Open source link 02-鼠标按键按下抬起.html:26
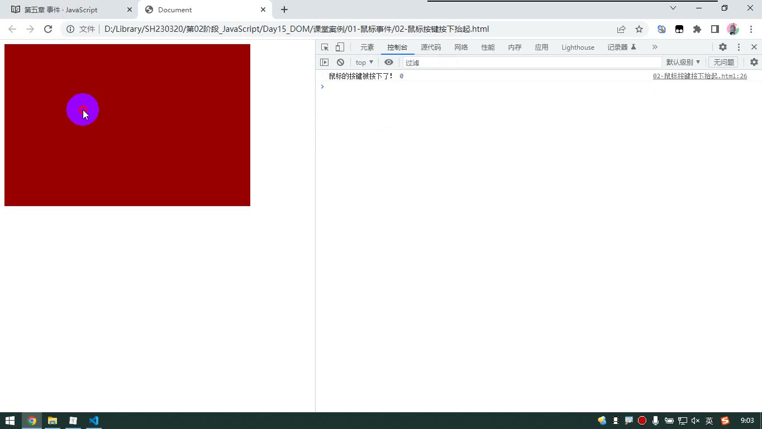The width and height of the screenshot is (762, 429). click(699, 76)
